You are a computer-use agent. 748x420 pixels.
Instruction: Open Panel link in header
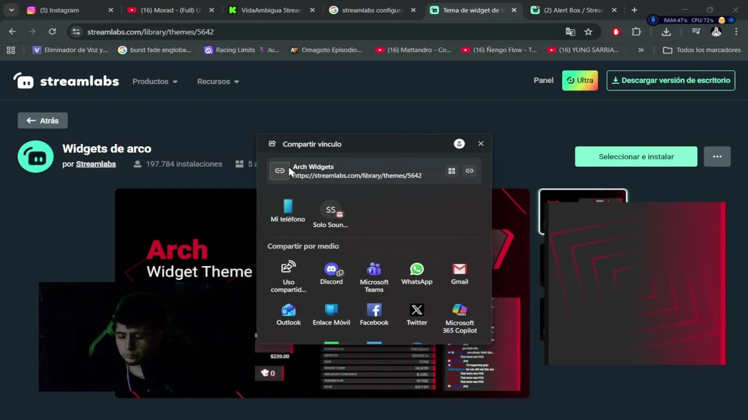coord(543,80)
